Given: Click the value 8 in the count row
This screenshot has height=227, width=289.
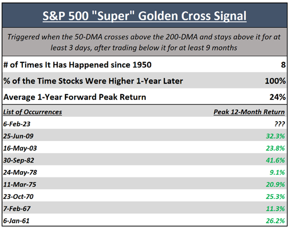Looking at the screenshot, I should [x=283, y=65].
